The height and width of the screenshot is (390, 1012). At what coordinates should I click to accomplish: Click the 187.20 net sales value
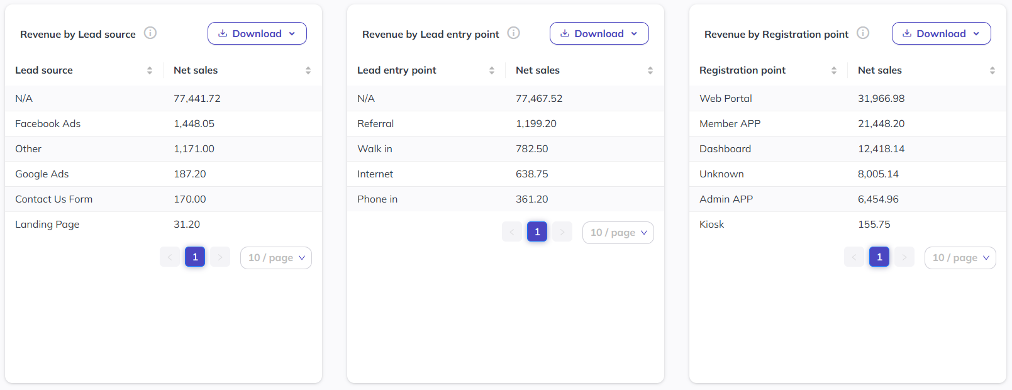tap(190, 174)
